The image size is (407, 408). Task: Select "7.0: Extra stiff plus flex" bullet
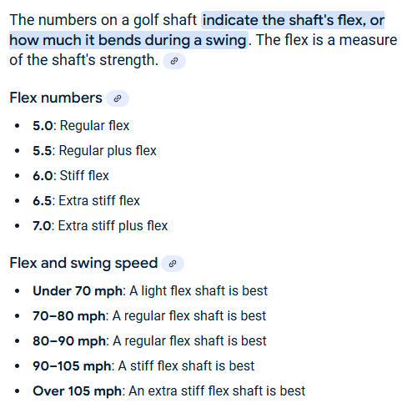coord(100,225)
